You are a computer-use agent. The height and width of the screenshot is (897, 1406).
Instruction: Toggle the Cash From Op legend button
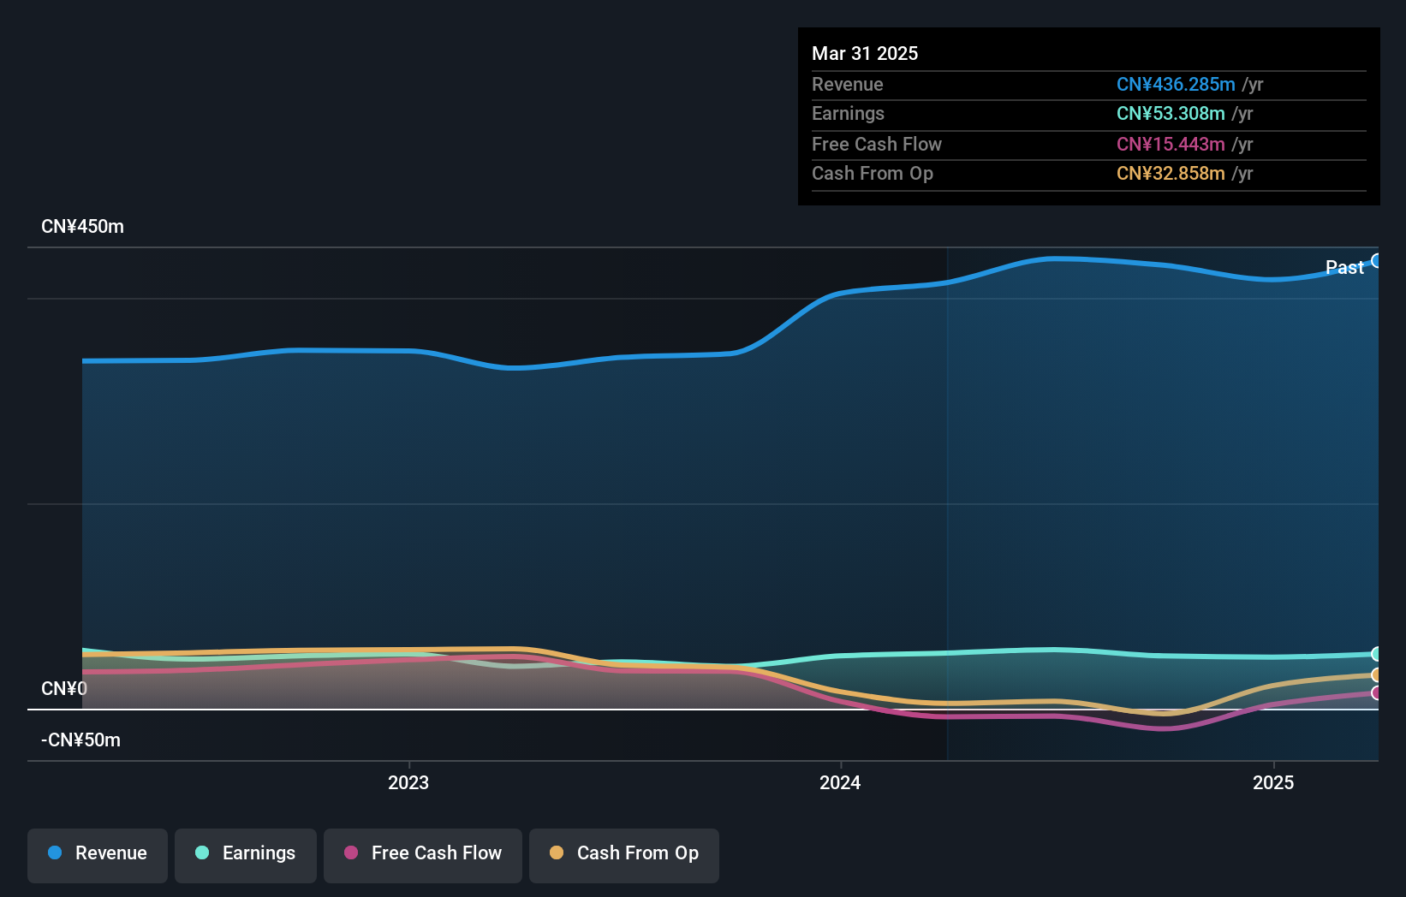click(x=624, y=855)
